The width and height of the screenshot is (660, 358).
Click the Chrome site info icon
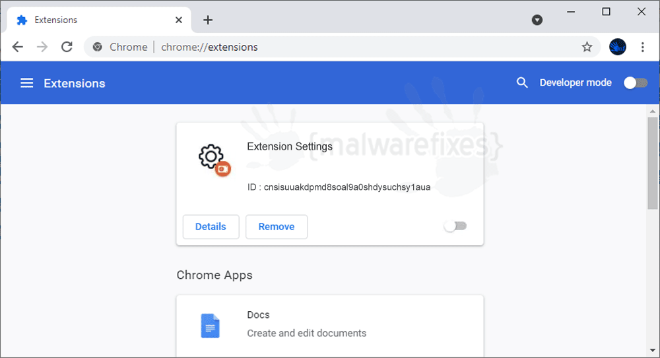click(x=98, y=47)
